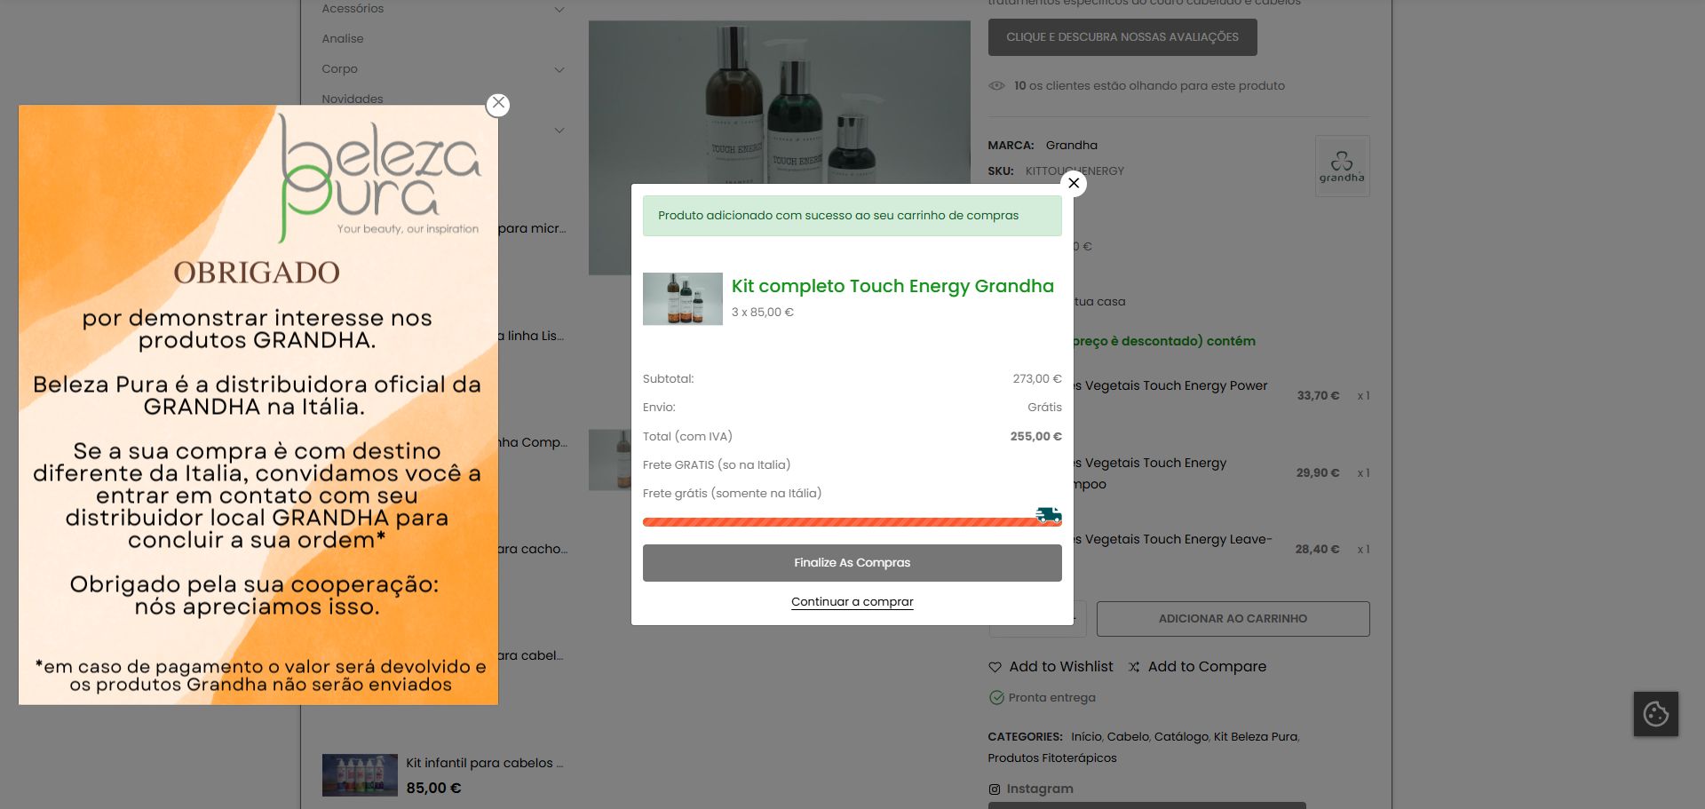Screen dimensions: 1705x809
Task: Open the Catálogo category link
Action: 1181,737
